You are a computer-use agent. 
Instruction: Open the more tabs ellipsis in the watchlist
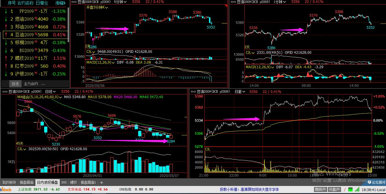coord(44,84)
